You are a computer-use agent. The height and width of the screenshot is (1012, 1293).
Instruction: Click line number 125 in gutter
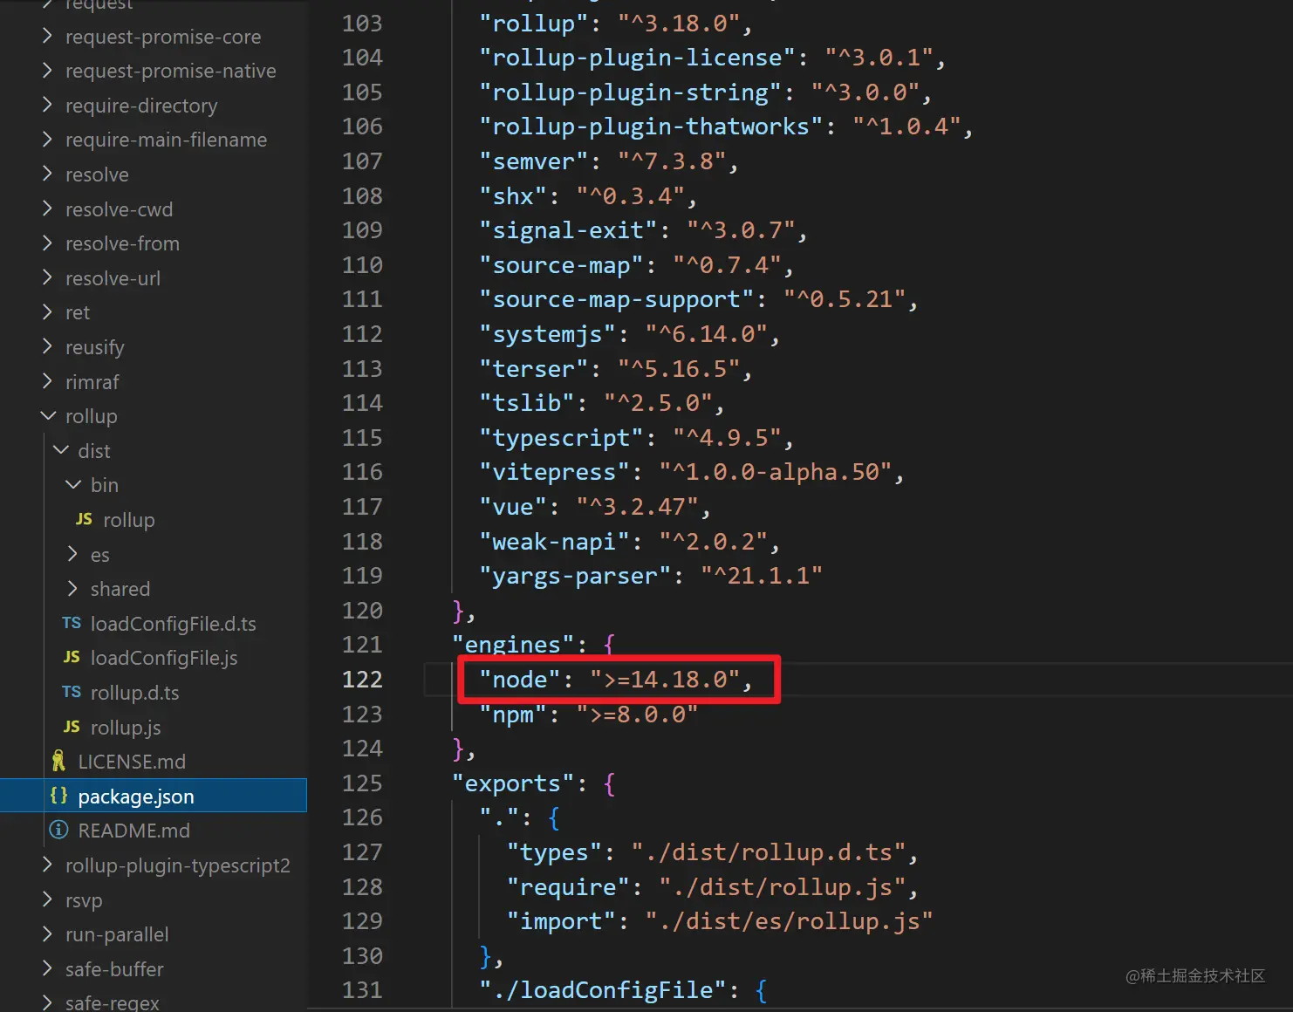pyautogui.click(x=362, y=783)
